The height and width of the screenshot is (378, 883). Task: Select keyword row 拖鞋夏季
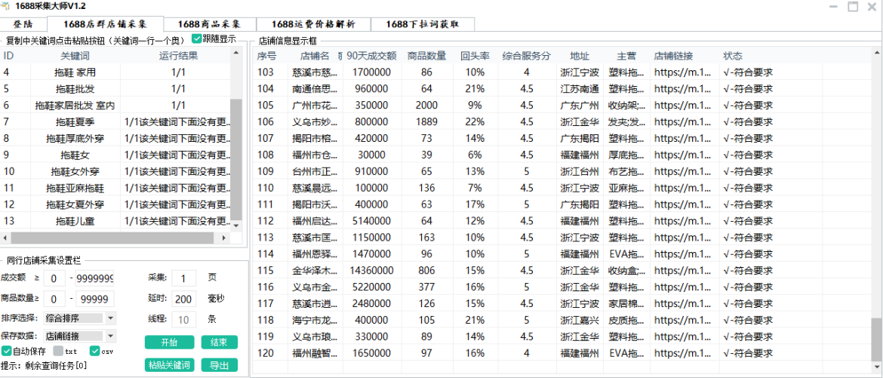(x=116, y=121)
